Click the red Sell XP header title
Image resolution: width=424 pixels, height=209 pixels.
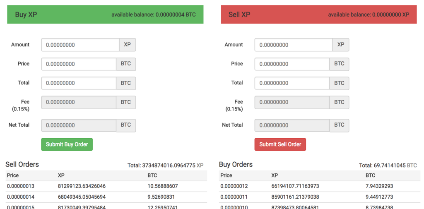(239, 14)
